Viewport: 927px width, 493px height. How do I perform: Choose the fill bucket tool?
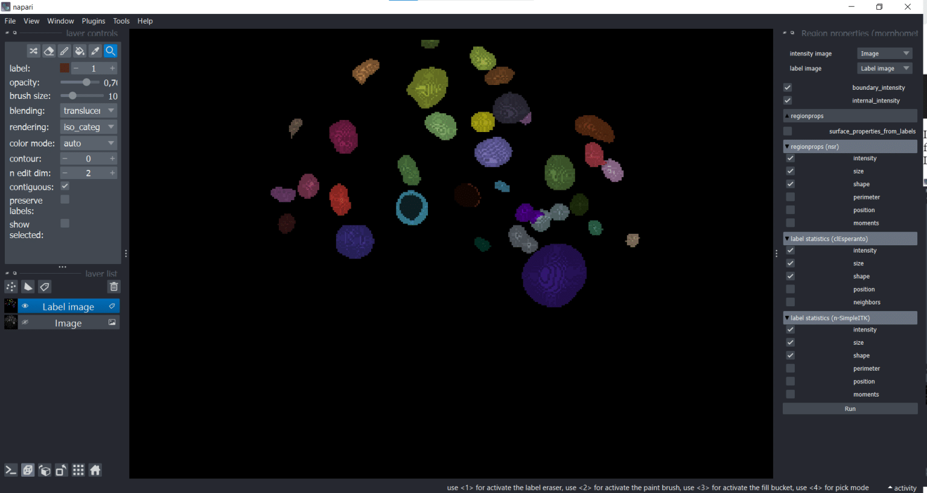(80, 51)
